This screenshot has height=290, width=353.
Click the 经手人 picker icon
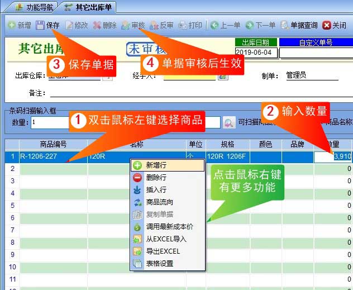[223, 77]
